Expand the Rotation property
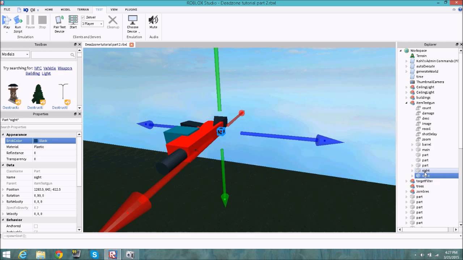The height and width of the screenshot is (260, 463). (3, 196)
